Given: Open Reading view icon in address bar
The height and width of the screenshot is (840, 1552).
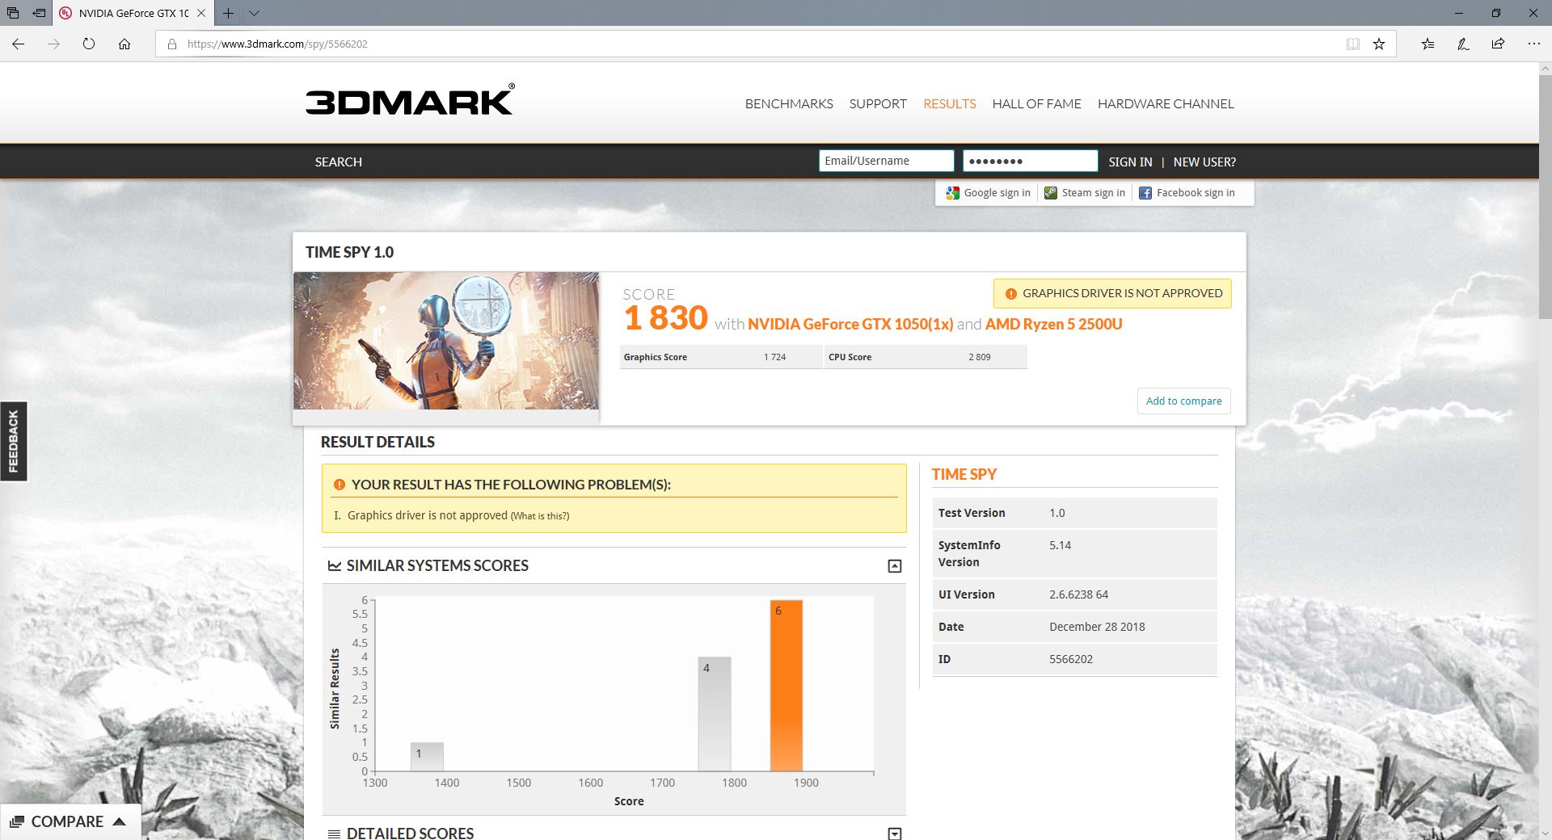Looking at the screenshot, I should (1352, 44).
